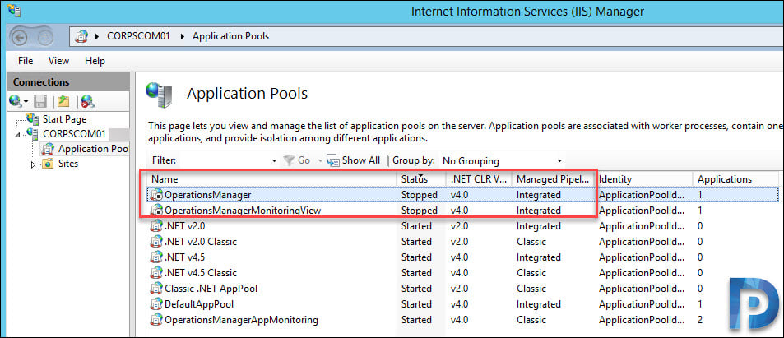Select the Classic .NET AppPool row name

point(211,289)
